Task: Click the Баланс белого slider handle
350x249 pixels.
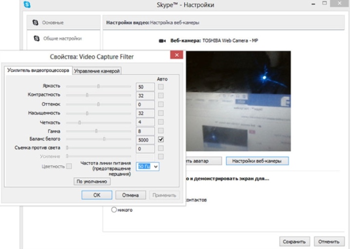Action: click(104, 139)
